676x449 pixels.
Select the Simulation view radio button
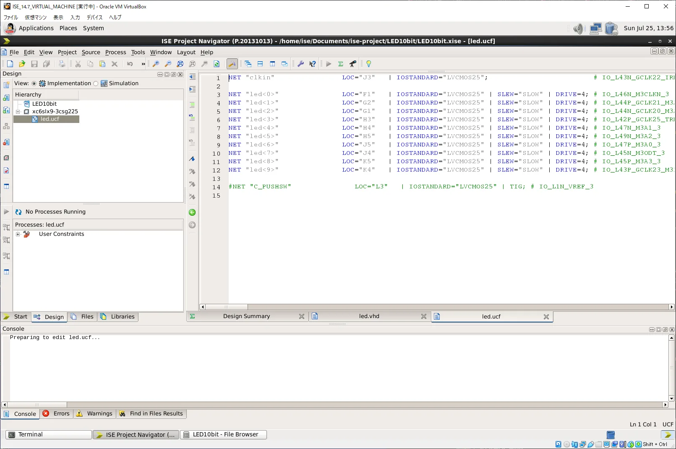96,84
